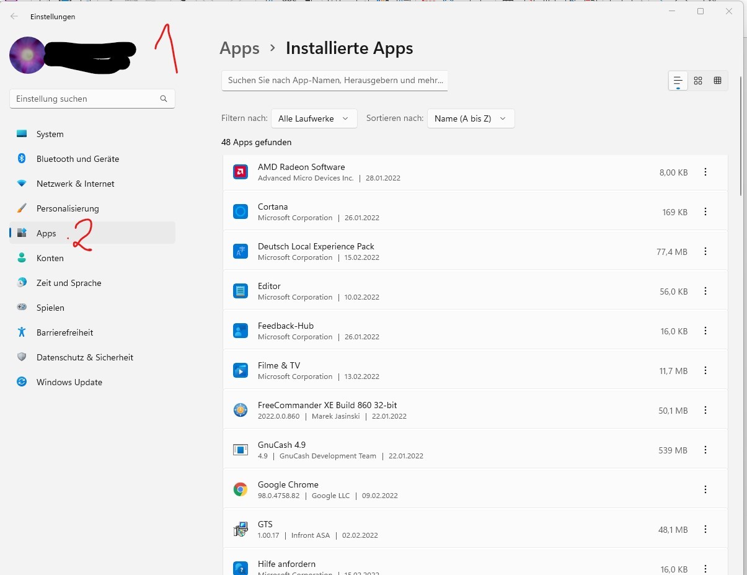Open Windows Update settings
The image size is (747, 575).
click(92, 382)
